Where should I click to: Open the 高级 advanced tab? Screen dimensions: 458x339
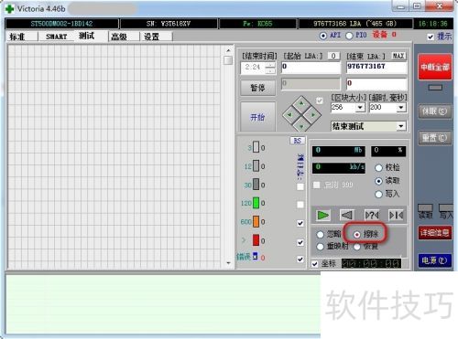119,37
